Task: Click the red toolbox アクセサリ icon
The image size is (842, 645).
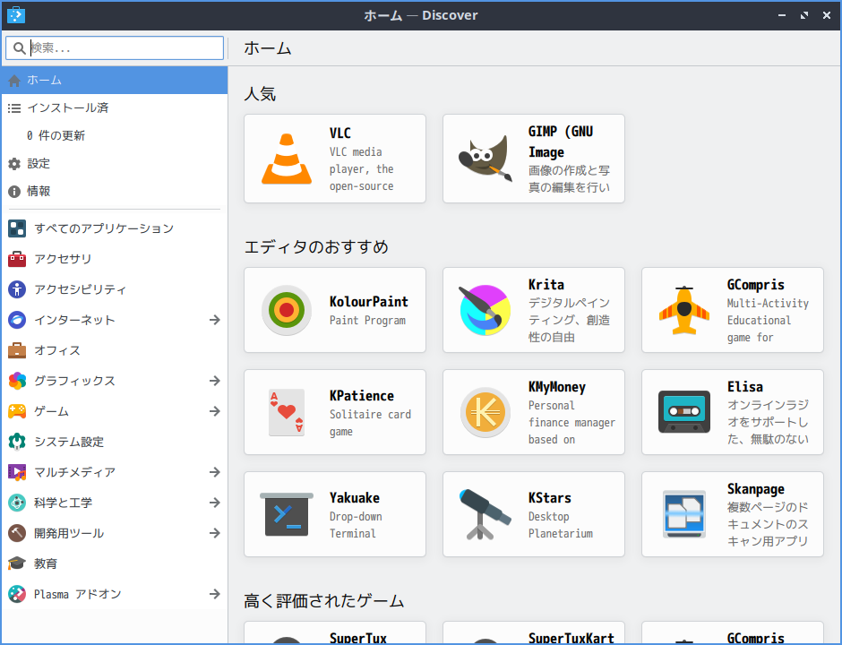Action: [17, 259]
